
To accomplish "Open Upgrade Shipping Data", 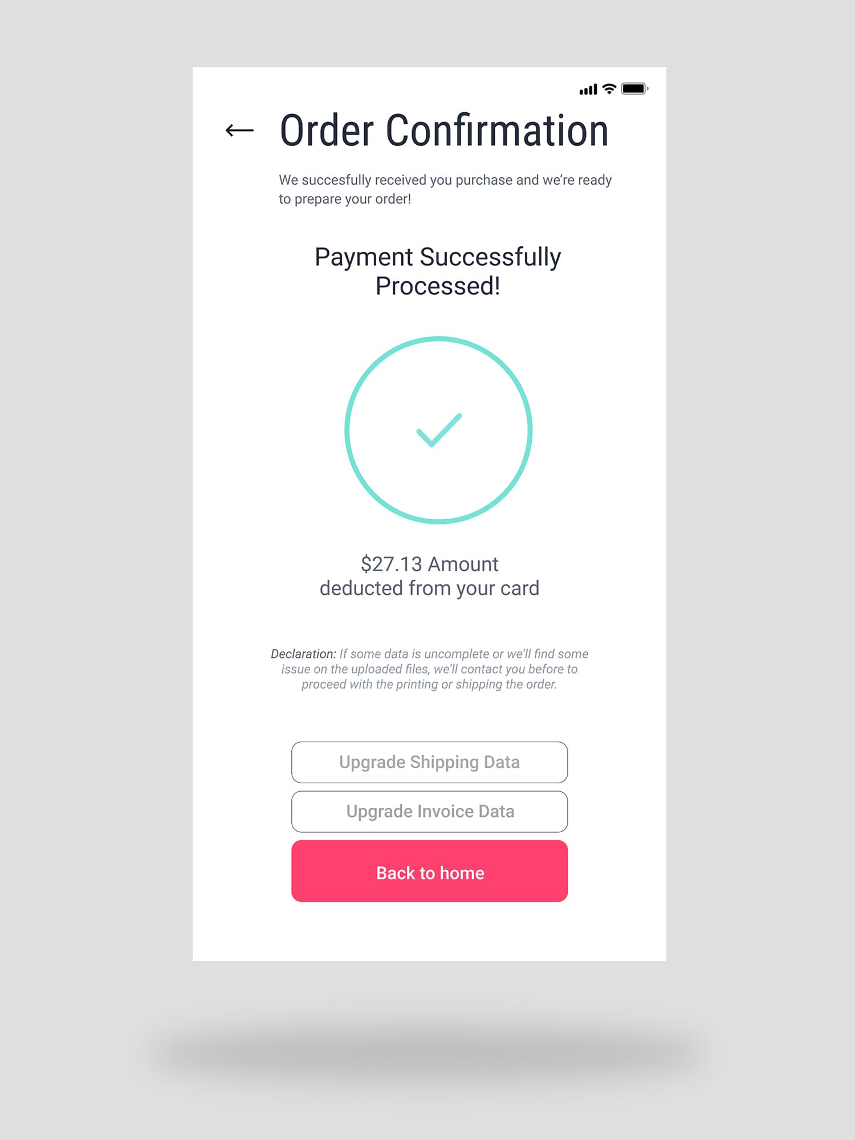I will pos(429,762).
